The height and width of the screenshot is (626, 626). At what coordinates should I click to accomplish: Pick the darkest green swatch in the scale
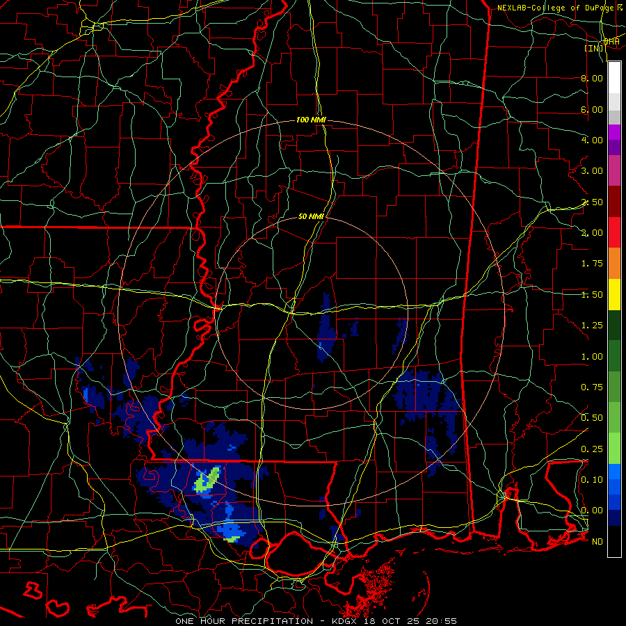point(614,325)
